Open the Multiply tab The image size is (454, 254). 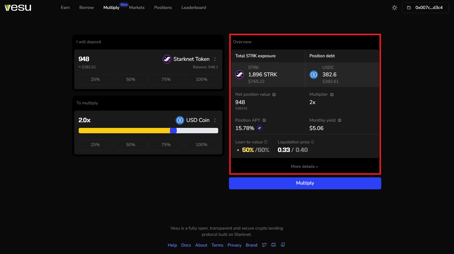(111, 7)
